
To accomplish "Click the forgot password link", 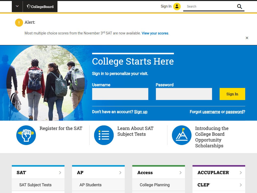I will (x=234, y=112).
